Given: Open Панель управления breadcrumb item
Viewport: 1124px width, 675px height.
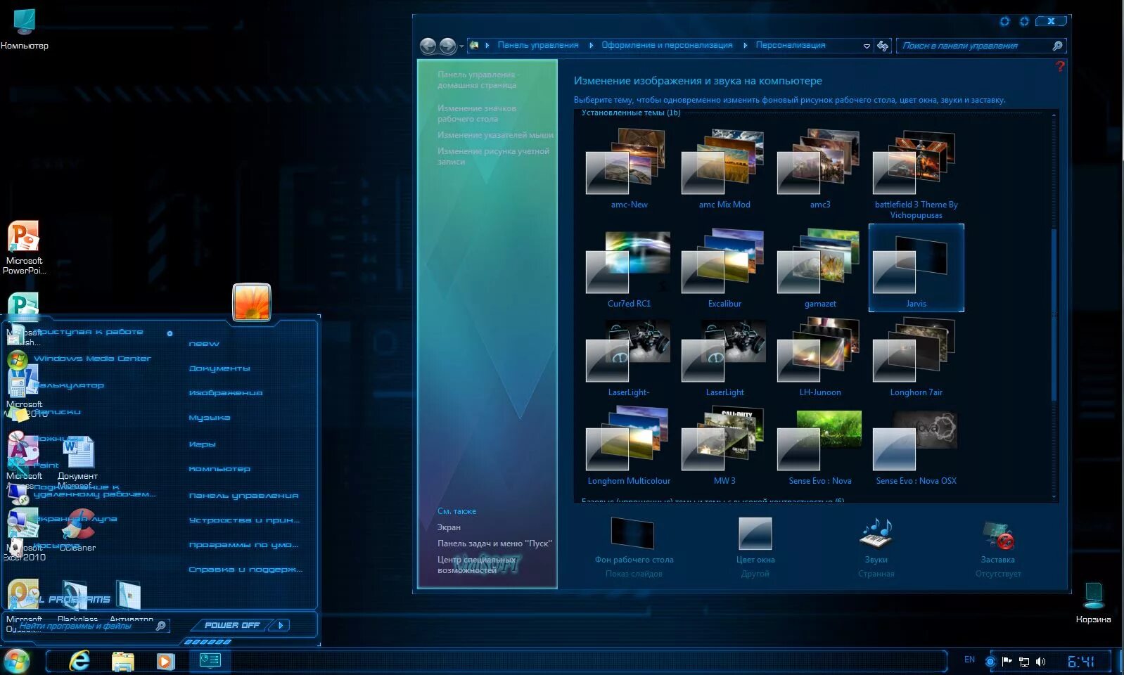Looking at the screenshot, I should (x=538, y=45).
